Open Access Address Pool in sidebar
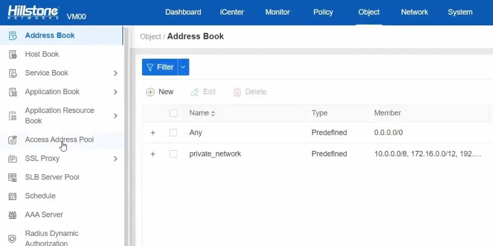The width and height of the screenshot is (493, 246). [x=59, y=139]
